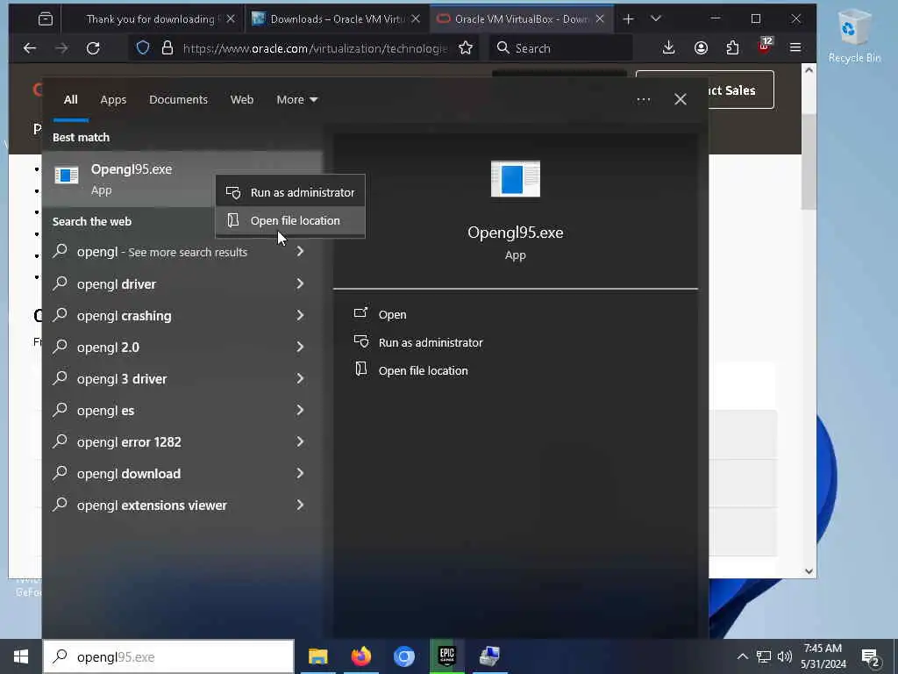The image size is (898, 674).
Task: Expand the 'opengl crashing' suggestion arrow
Action: [300, 315]
